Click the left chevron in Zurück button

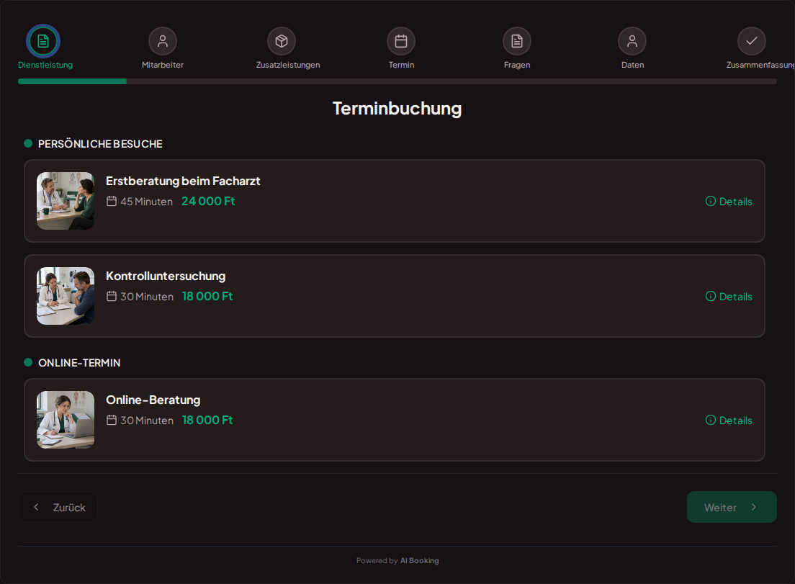point(36,507)
